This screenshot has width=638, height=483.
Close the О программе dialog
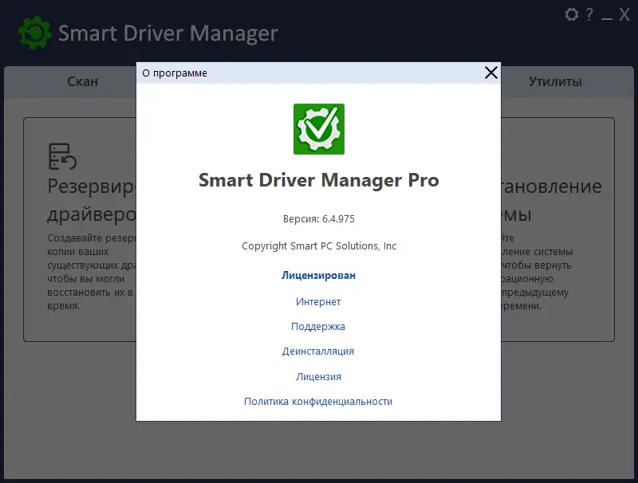490,72
